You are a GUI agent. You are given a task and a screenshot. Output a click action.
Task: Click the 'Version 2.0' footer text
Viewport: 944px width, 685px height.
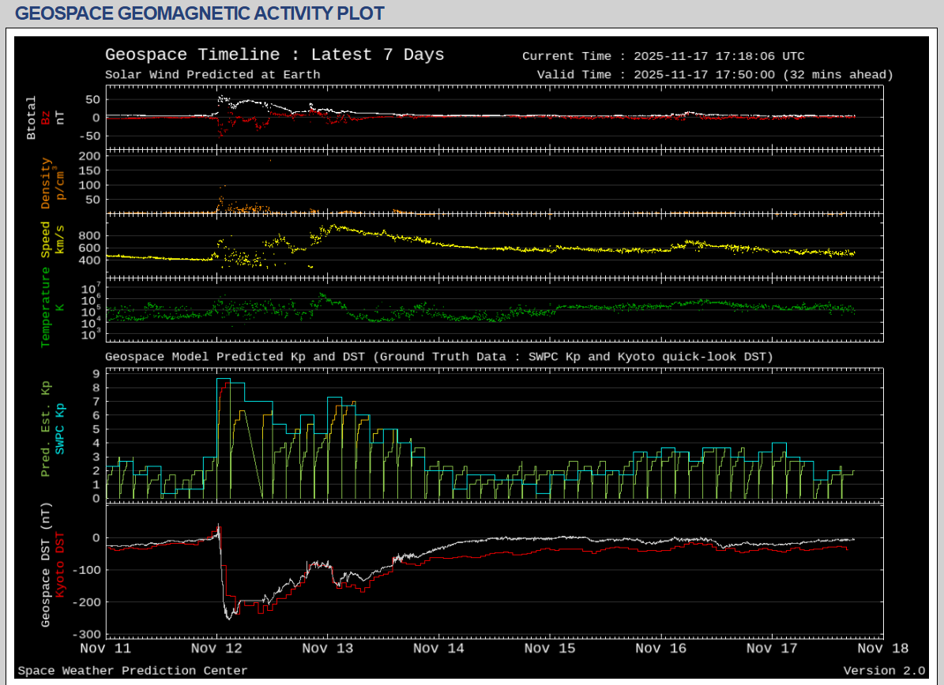pyautogui.click(x=883, y=671)
